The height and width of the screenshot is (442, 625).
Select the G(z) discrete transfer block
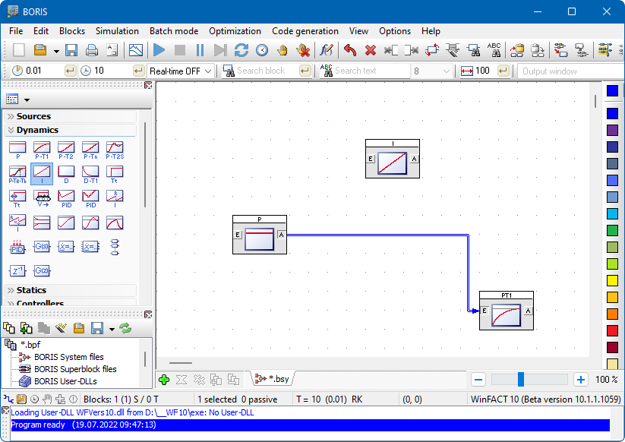[42, 271]
